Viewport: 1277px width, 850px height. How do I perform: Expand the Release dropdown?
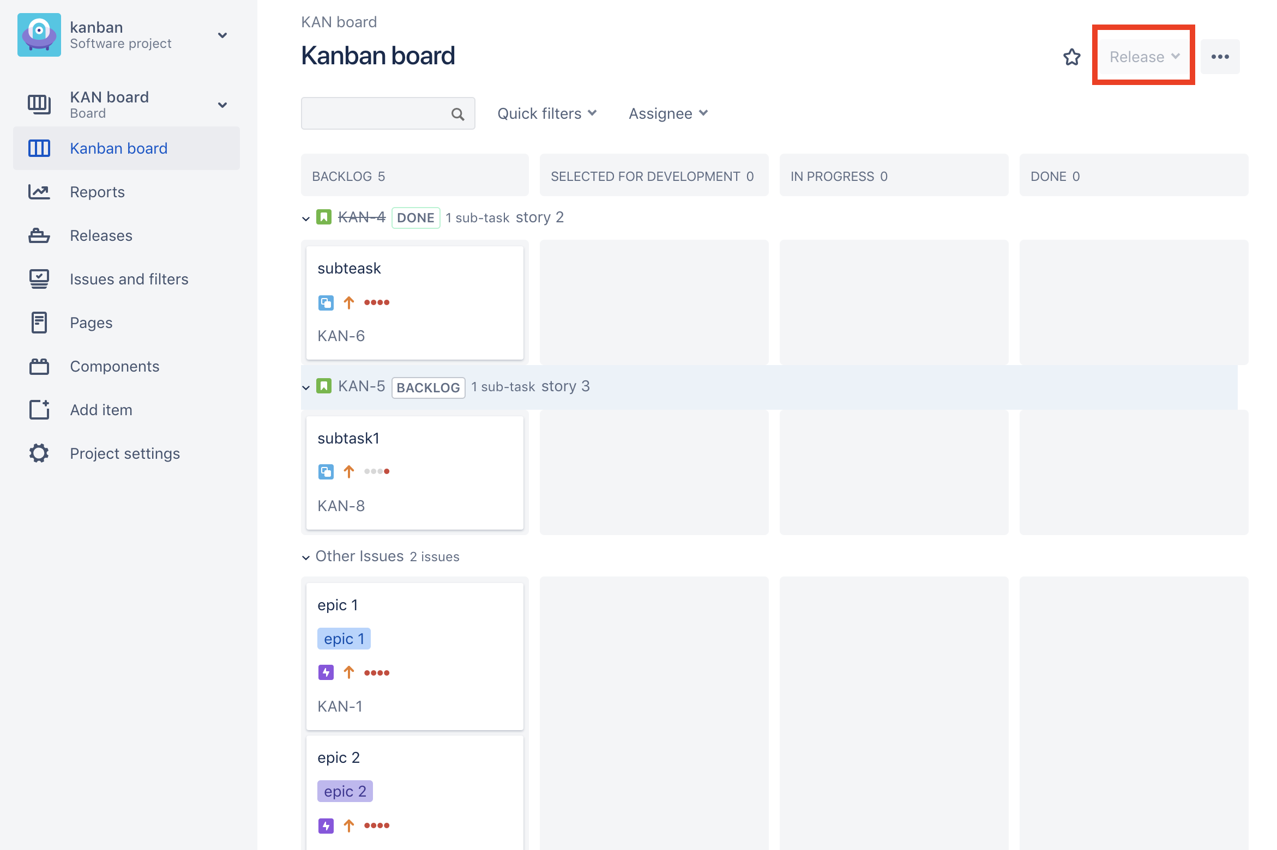1144,57
